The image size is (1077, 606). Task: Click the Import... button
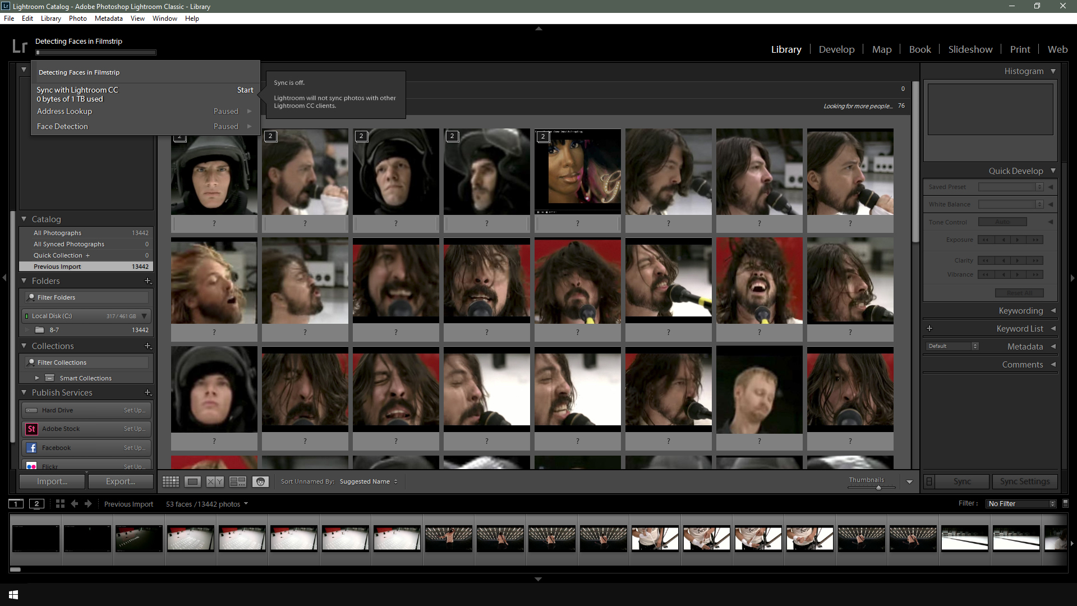[52, 481]
